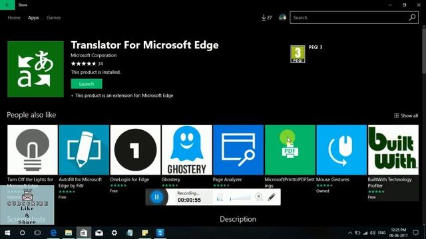This screenshot has height=239, width=426.
Task: Open the OneLogin for Edge tile
Action: (136, 150)
